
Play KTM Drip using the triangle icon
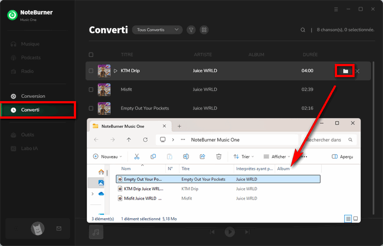pyautogui.click(x=115, y=71)
